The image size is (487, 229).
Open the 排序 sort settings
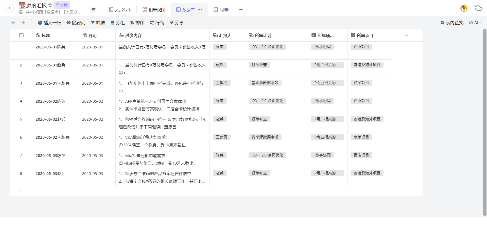[137, 23]
